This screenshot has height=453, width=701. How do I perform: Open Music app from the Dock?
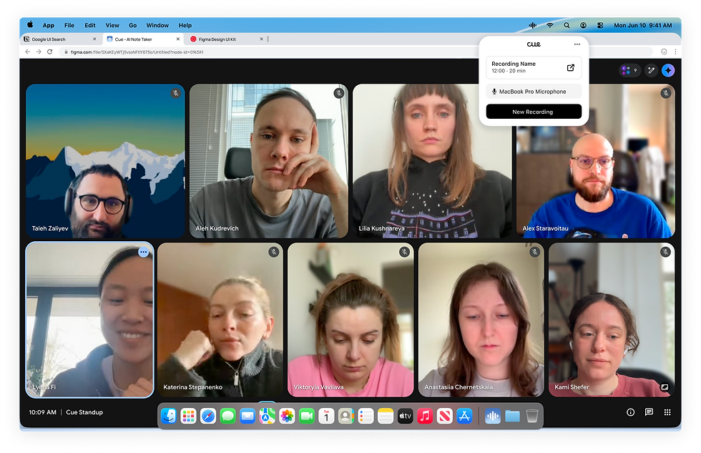pyautogui.click(x=425, y=417)
